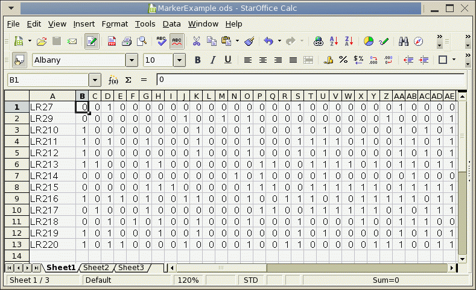Click the Sort Ascending icon
The height and width of the screenshot is (290, 476).
[334, 42]
